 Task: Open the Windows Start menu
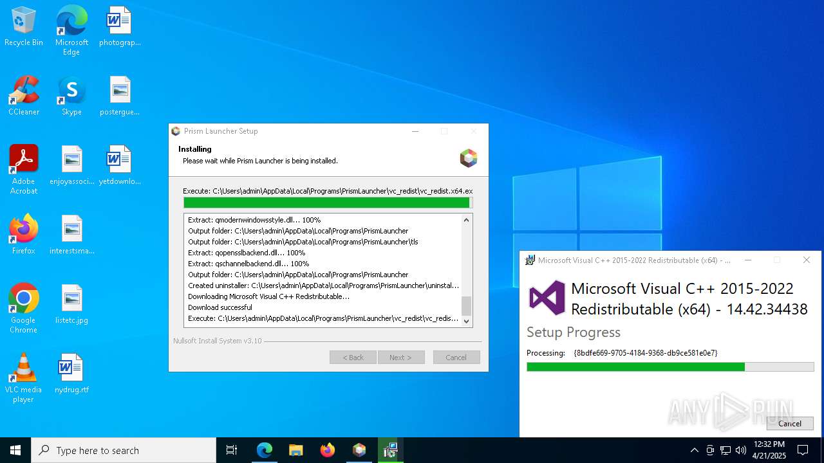15,450
